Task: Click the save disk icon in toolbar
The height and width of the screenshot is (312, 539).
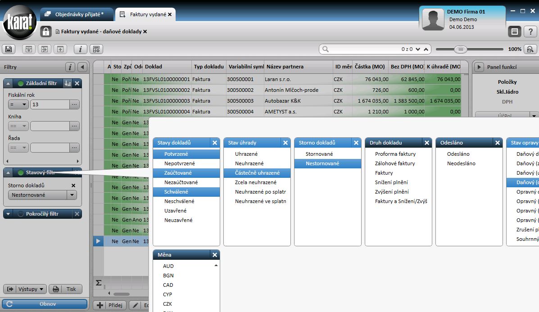Action: tap(9, 49)
